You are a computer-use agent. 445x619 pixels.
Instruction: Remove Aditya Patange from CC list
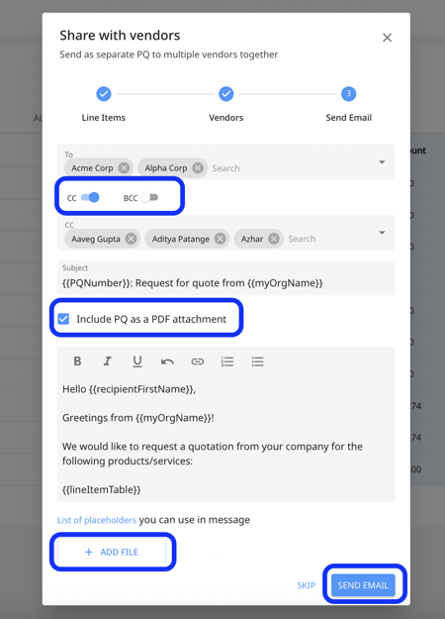pyautogui.click(x=220, y=239)
